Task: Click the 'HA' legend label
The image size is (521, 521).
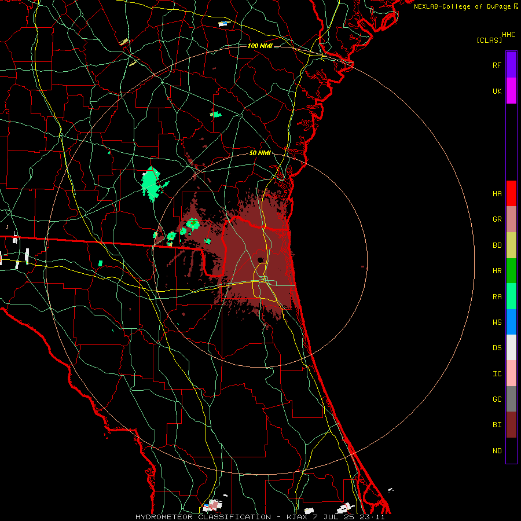Action: pyautogui.click(x=497, y=194)
